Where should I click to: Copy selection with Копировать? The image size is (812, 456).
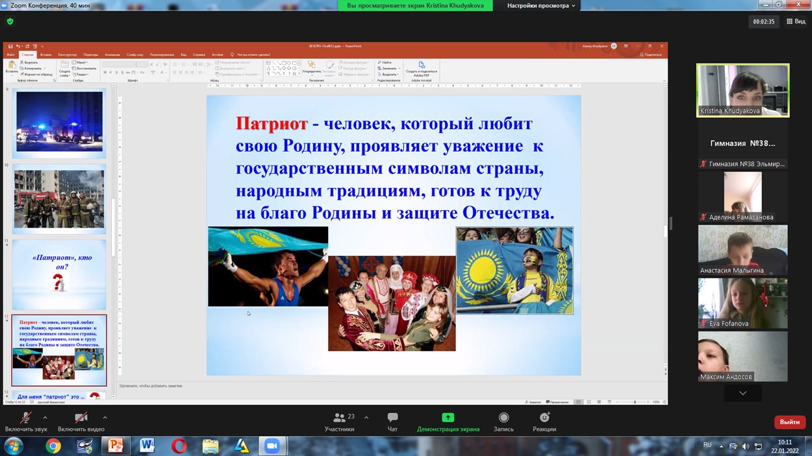[31, 68]
